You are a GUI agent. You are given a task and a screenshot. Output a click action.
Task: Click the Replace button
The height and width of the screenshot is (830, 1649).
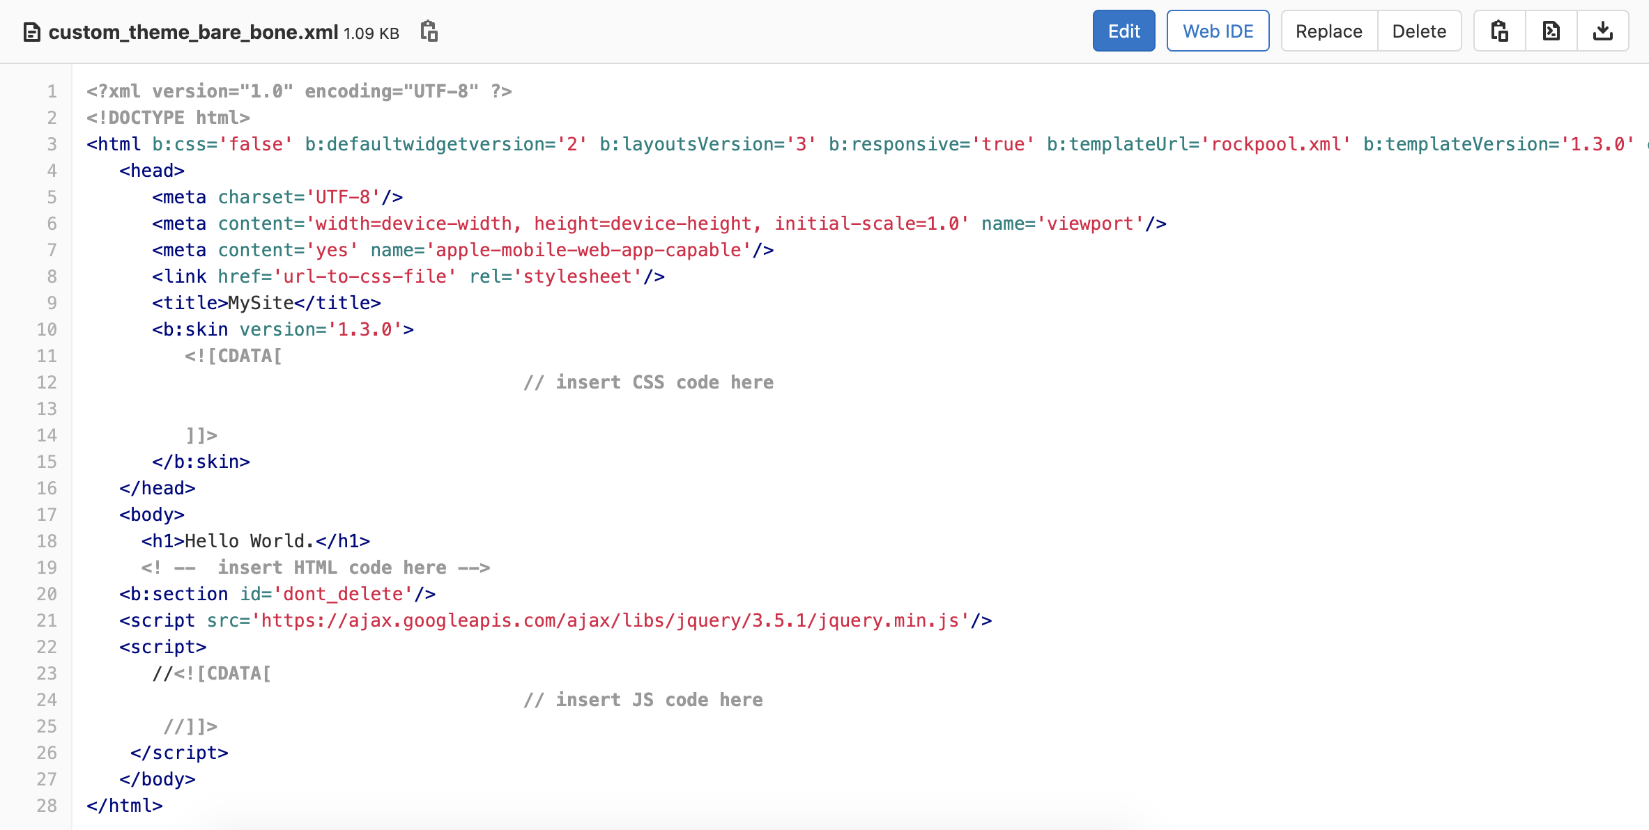point(1328,31)
